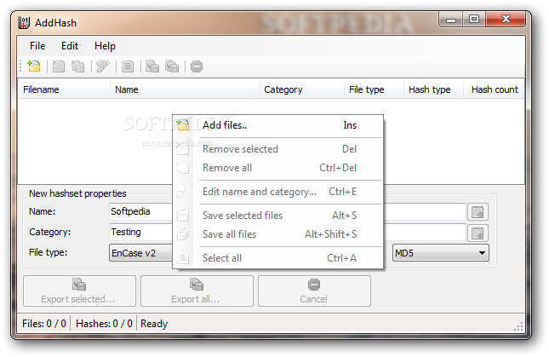Click the Export all... button
Viewport: 549px width, 357px height.
(197, 291)
